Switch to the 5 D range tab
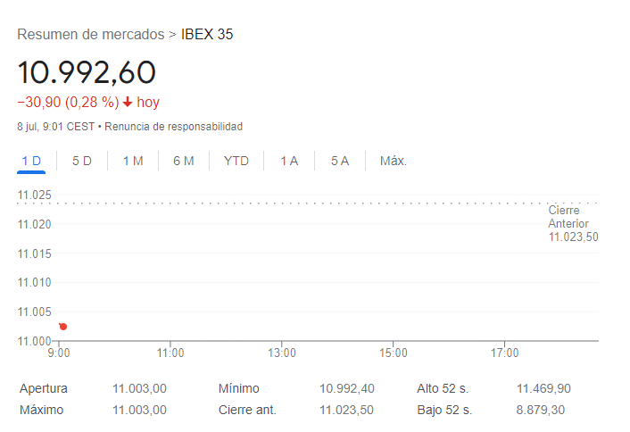 (x=82, y=161)
